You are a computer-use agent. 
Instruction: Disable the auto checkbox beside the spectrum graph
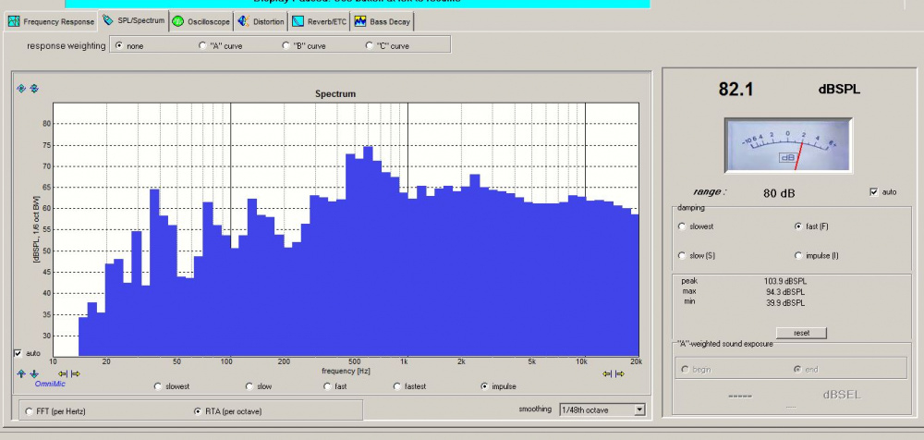click(x=18, y=353)
